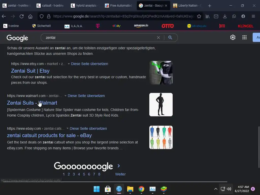Expand dropdown arrow of walmart result
This screenshot has width=260, height=195.
pos(65,96)
